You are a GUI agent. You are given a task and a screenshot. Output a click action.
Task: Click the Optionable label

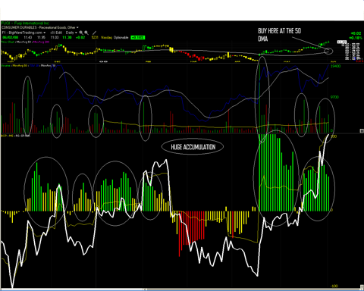tap(121, 37)
